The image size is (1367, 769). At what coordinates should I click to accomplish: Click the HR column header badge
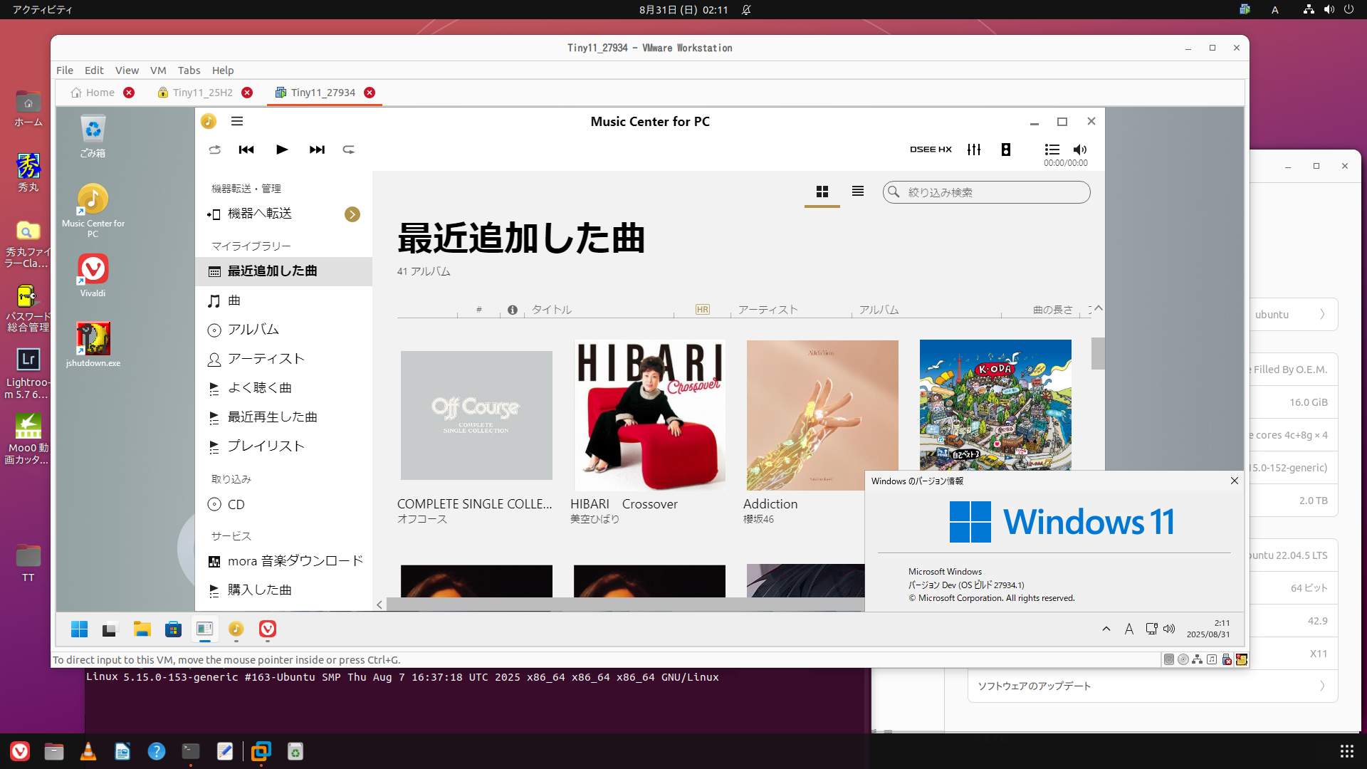pos(703,310)
